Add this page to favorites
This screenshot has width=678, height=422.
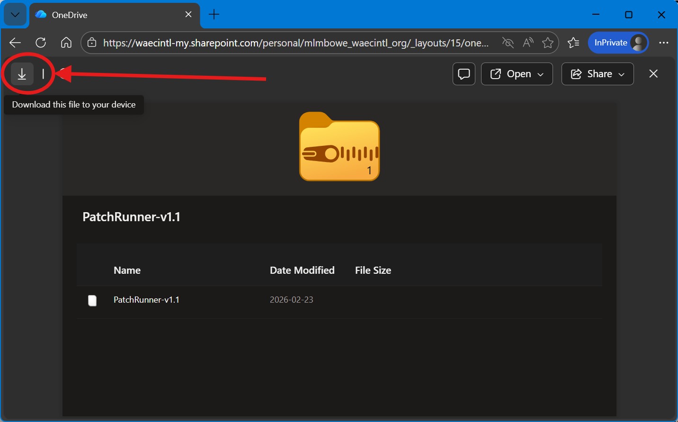tap(548, 43)
